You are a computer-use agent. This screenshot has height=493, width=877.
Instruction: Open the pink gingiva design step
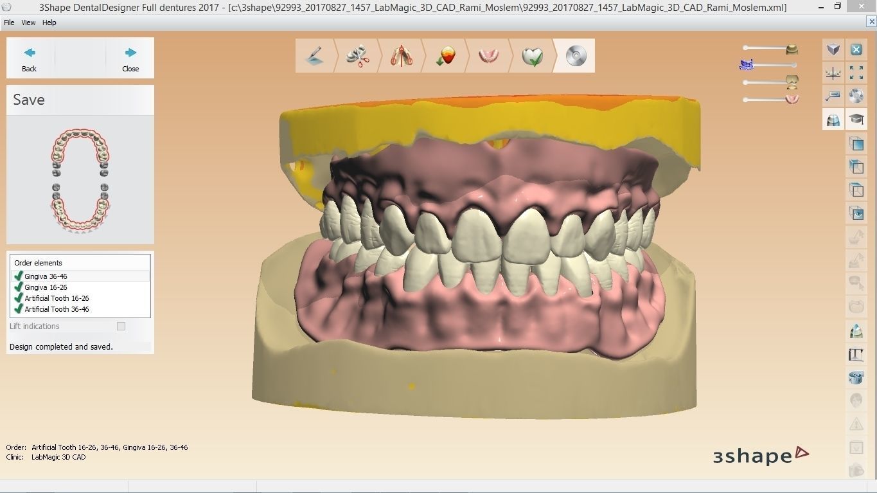coord(488,56)
